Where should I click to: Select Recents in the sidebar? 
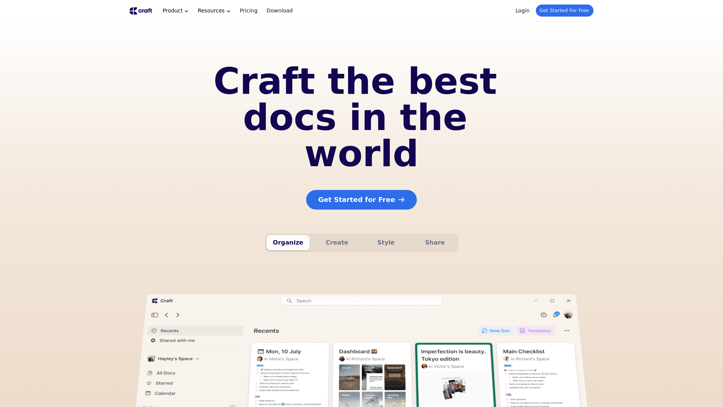click(195, 331)
